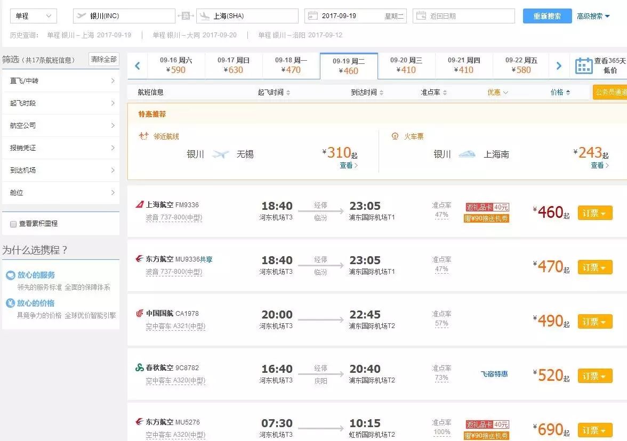Screen dimensions: 627x441
Task: Sort flights by 价格 column
Action: pyautogui.click(x=560, y=92)
